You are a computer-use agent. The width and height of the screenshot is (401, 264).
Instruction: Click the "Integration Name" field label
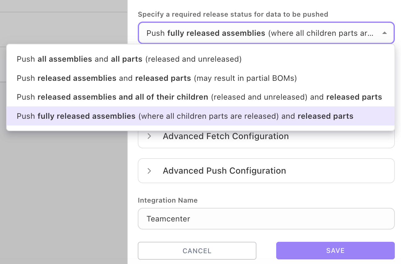pos(168,200)
